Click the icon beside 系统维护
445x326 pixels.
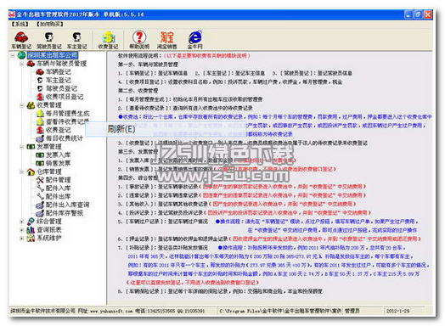click(x=31, y=239)
